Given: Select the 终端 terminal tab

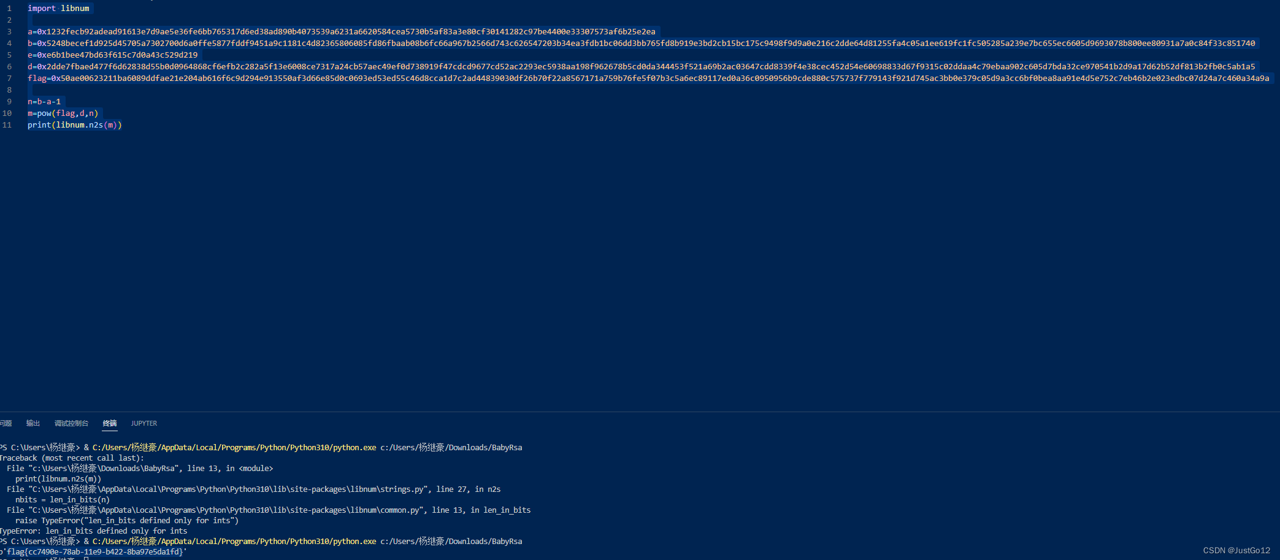Looking at the screenshot, I should click(110, 423).
